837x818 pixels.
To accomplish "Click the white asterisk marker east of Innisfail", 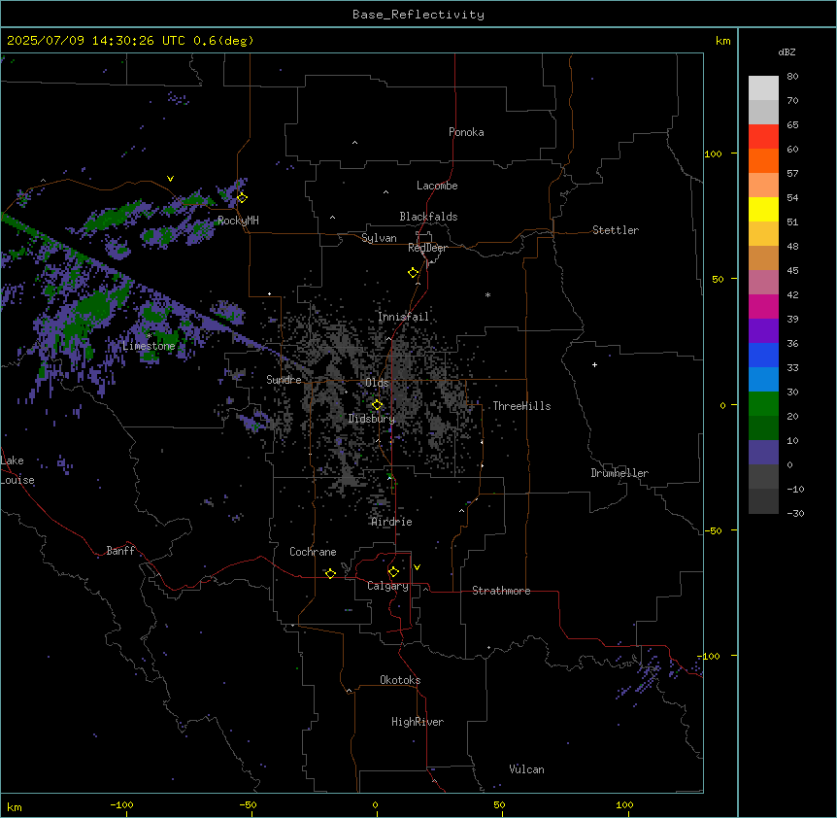I will coord(487,294).
